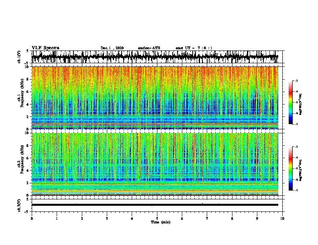Click time axis tick label "10"
This screenshot has height=245, width=318.
(282, 219)
